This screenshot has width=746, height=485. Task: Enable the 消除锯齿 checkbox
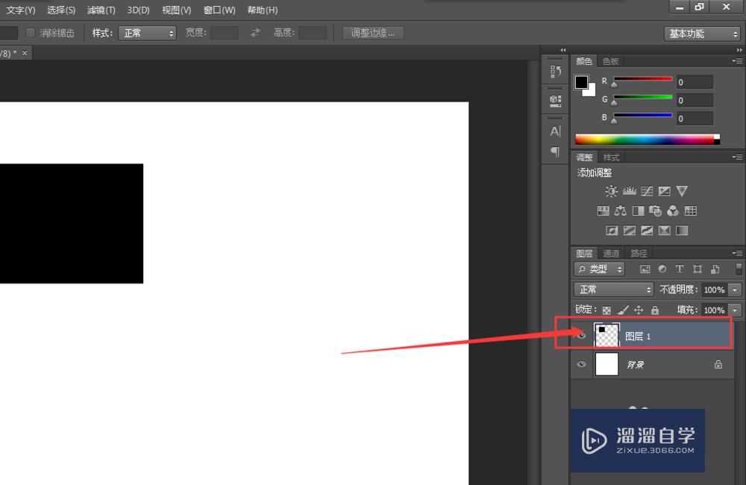point(31,33)
